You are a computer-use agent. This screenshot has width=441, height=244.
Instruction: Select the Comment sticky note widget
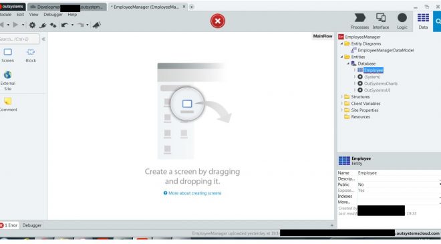coord(8,104)
